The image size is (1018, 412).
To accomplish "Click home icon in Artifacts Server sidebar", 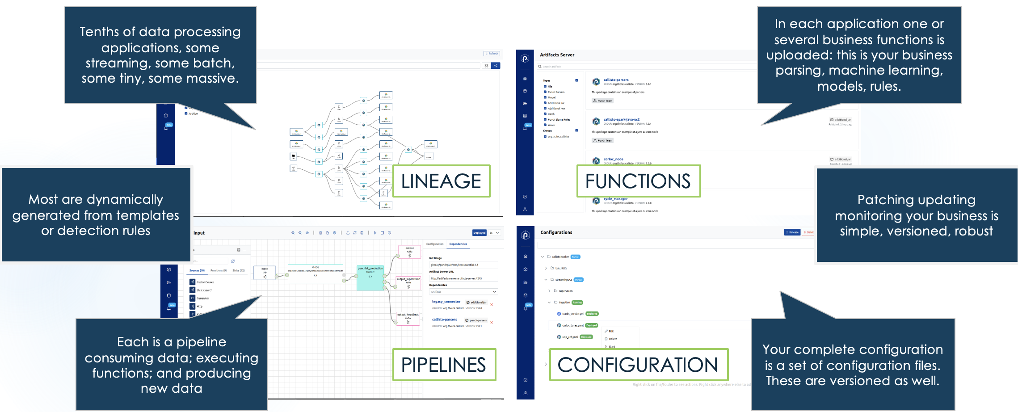I will point(525,79).
